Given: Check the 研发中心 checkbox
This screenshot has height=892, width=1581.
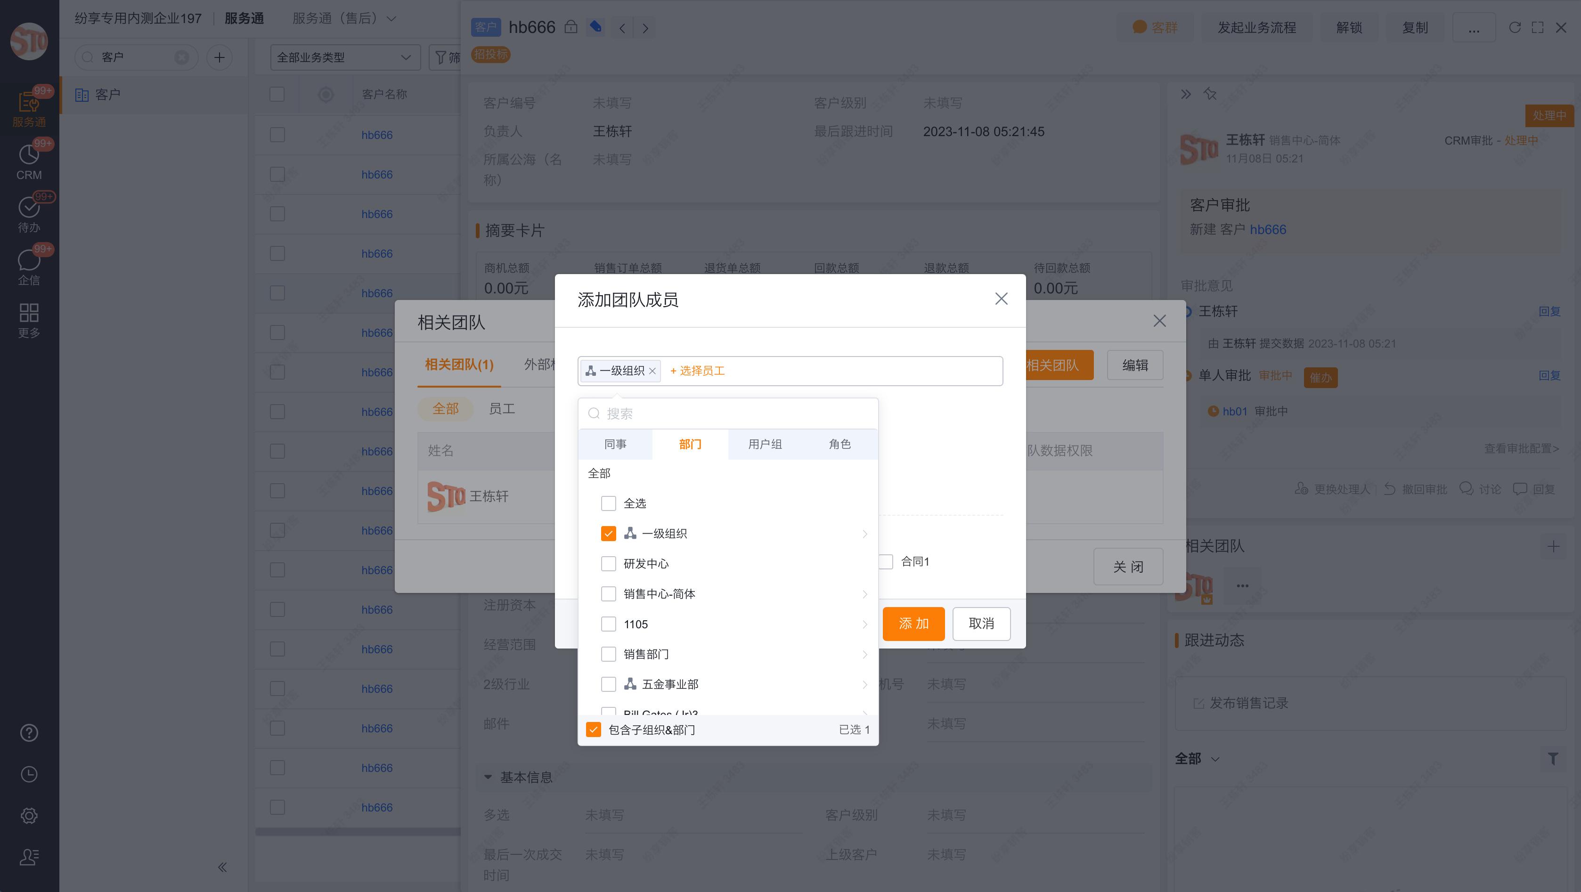Looking at the screenshot, I should [x=608, y=563].
